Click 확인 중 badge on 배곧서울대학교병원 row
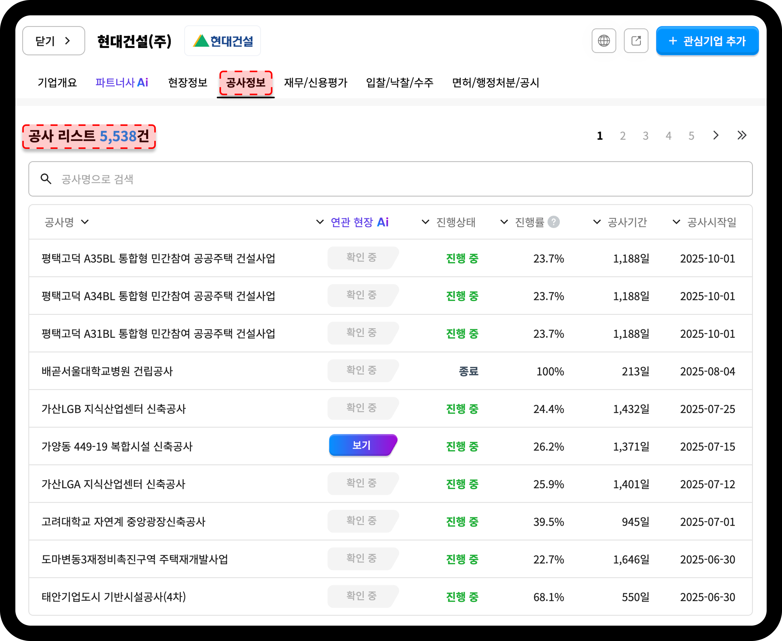This screenshot has width=782, height=641. (363, 370)
